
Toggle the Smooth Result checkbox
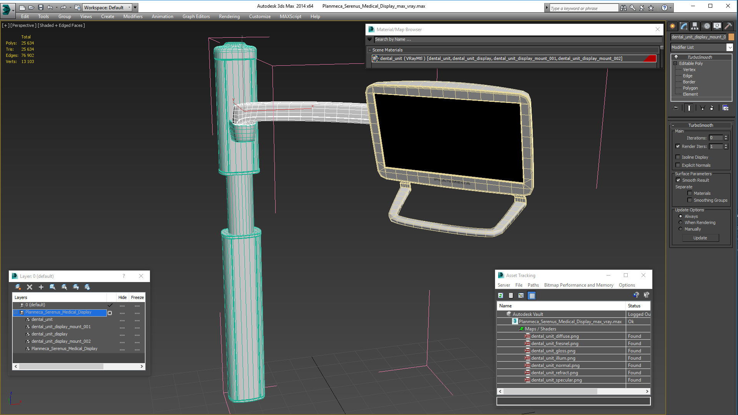[678, 180]
